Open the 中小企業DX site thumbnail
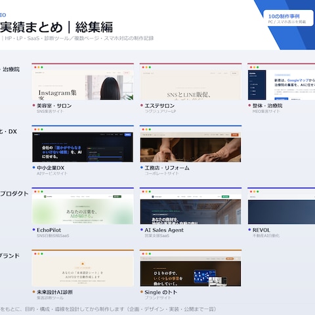 pos(83,144)
